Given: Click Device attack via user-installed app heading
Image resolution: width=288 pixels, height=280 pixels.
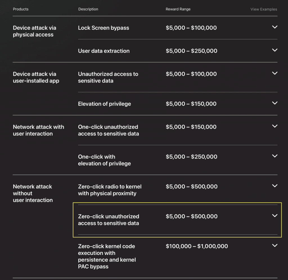Looking at the screenshot, I should 36,77.
